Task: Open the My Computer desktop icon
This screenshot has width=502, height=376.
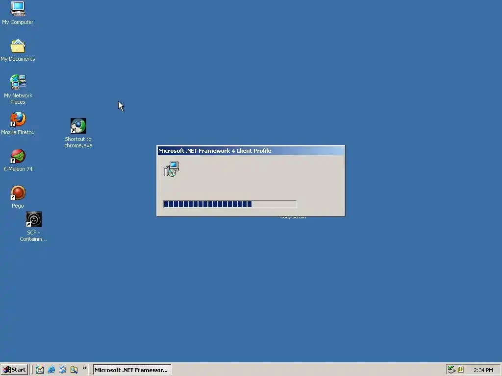Action: pyautogui.click(x=18, y=13)
